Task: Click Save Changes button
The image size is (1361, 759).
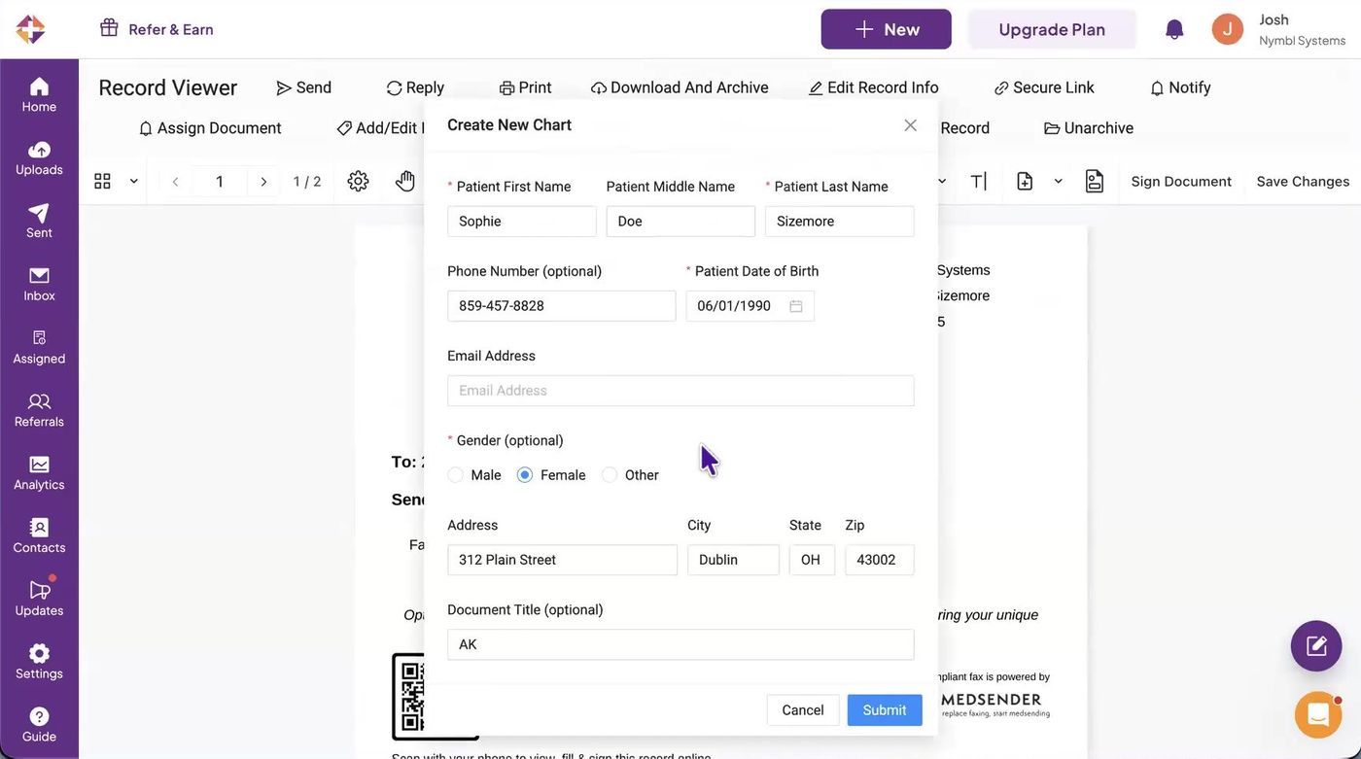Action: [1303, 182]
